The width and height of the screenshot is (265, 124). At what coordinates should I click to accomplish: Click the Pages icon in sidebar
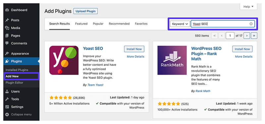tap(7, 36)
